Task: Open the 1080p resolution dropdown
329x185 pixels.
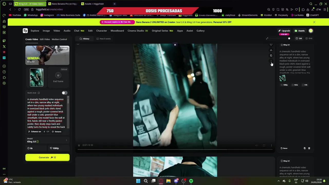Action: pyautogui.click(x=59, y=148)
